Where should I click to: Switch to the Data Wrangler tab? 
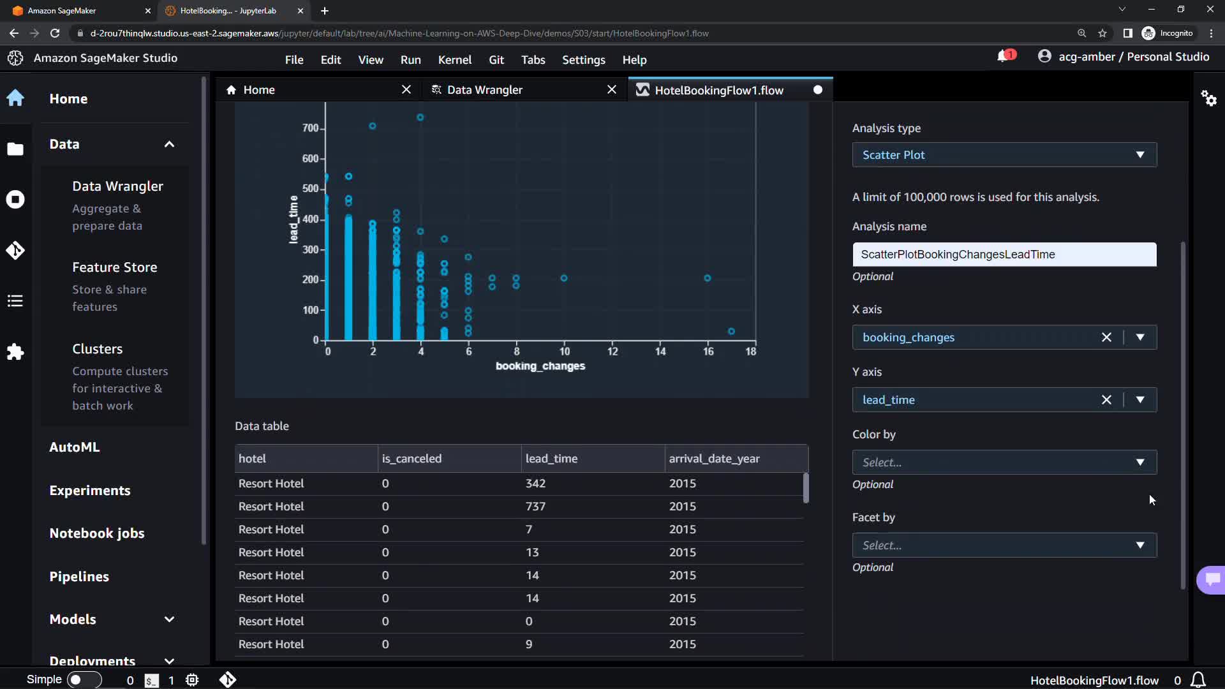pyautogui.click(x=484, y=90)
